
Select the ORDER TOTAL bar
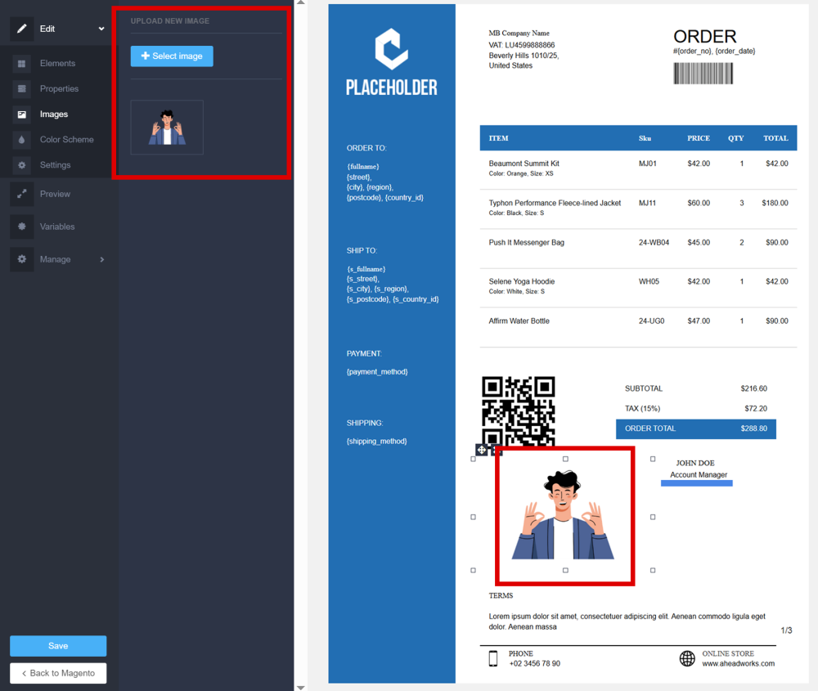tap(696, 429)
